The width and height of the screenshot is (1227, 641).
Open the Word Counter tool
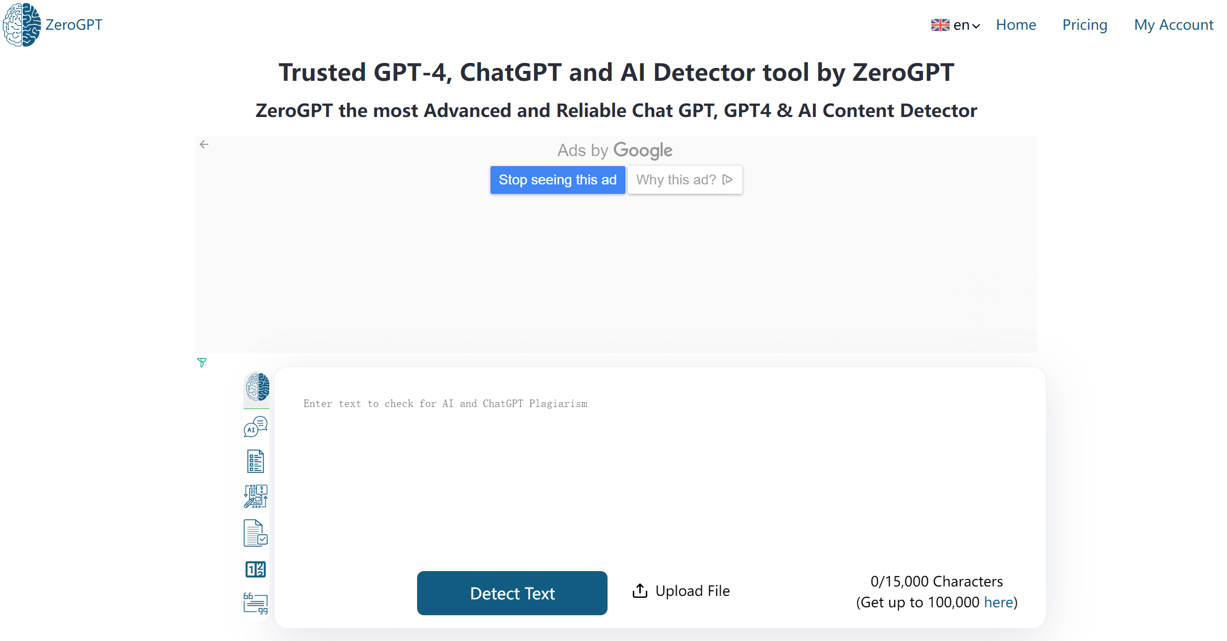pos(255,569)
